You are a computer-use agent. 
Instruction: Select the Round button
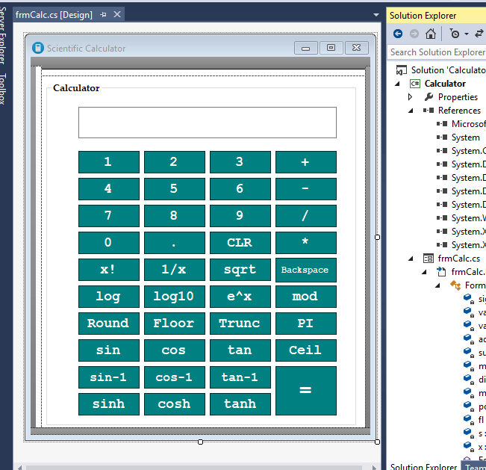pyautogui.click(x=109, y=324)
